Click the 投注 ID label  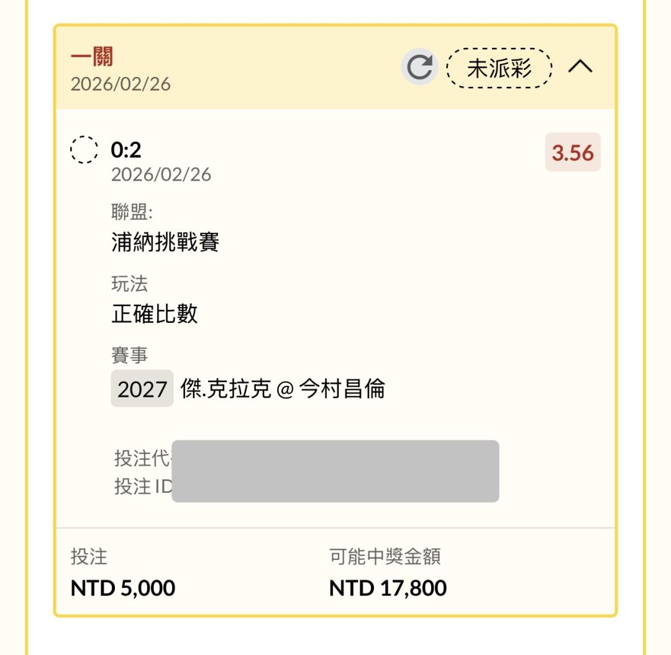(x=142, y=487)
